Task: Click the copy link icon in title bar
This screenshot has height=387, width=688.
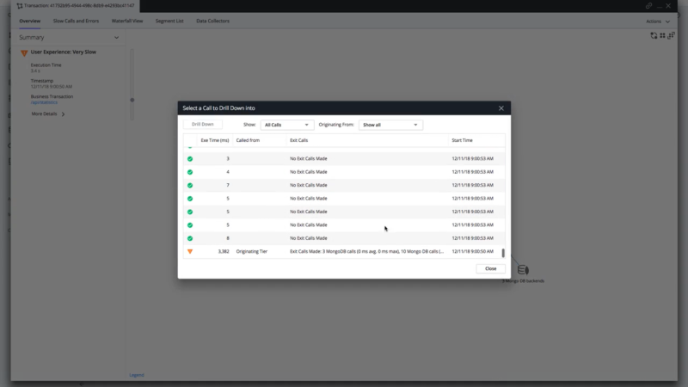Action: (x=649, y=6)
